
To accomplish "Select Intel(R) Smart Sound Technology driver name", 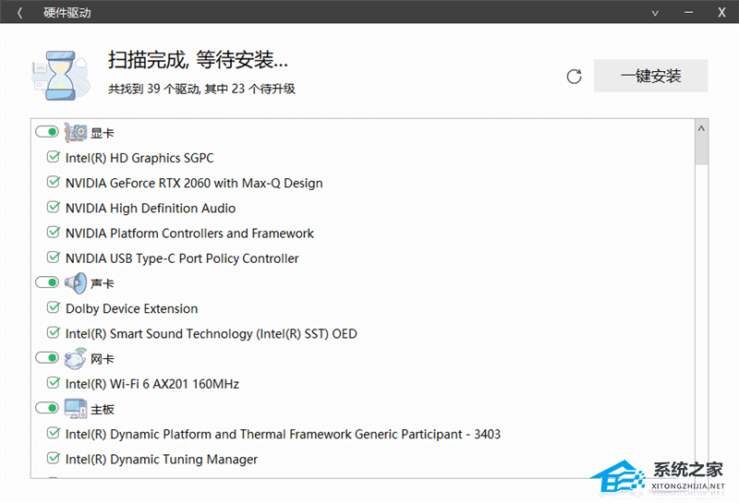I will (212, 334).
